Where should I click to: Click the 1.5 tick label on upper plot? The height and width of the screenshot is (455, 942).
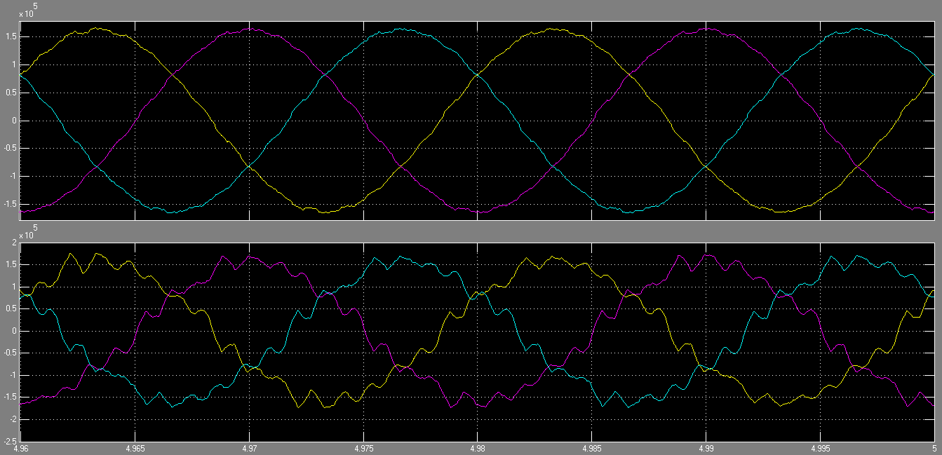pyautogui.click(x=11, y=36)
